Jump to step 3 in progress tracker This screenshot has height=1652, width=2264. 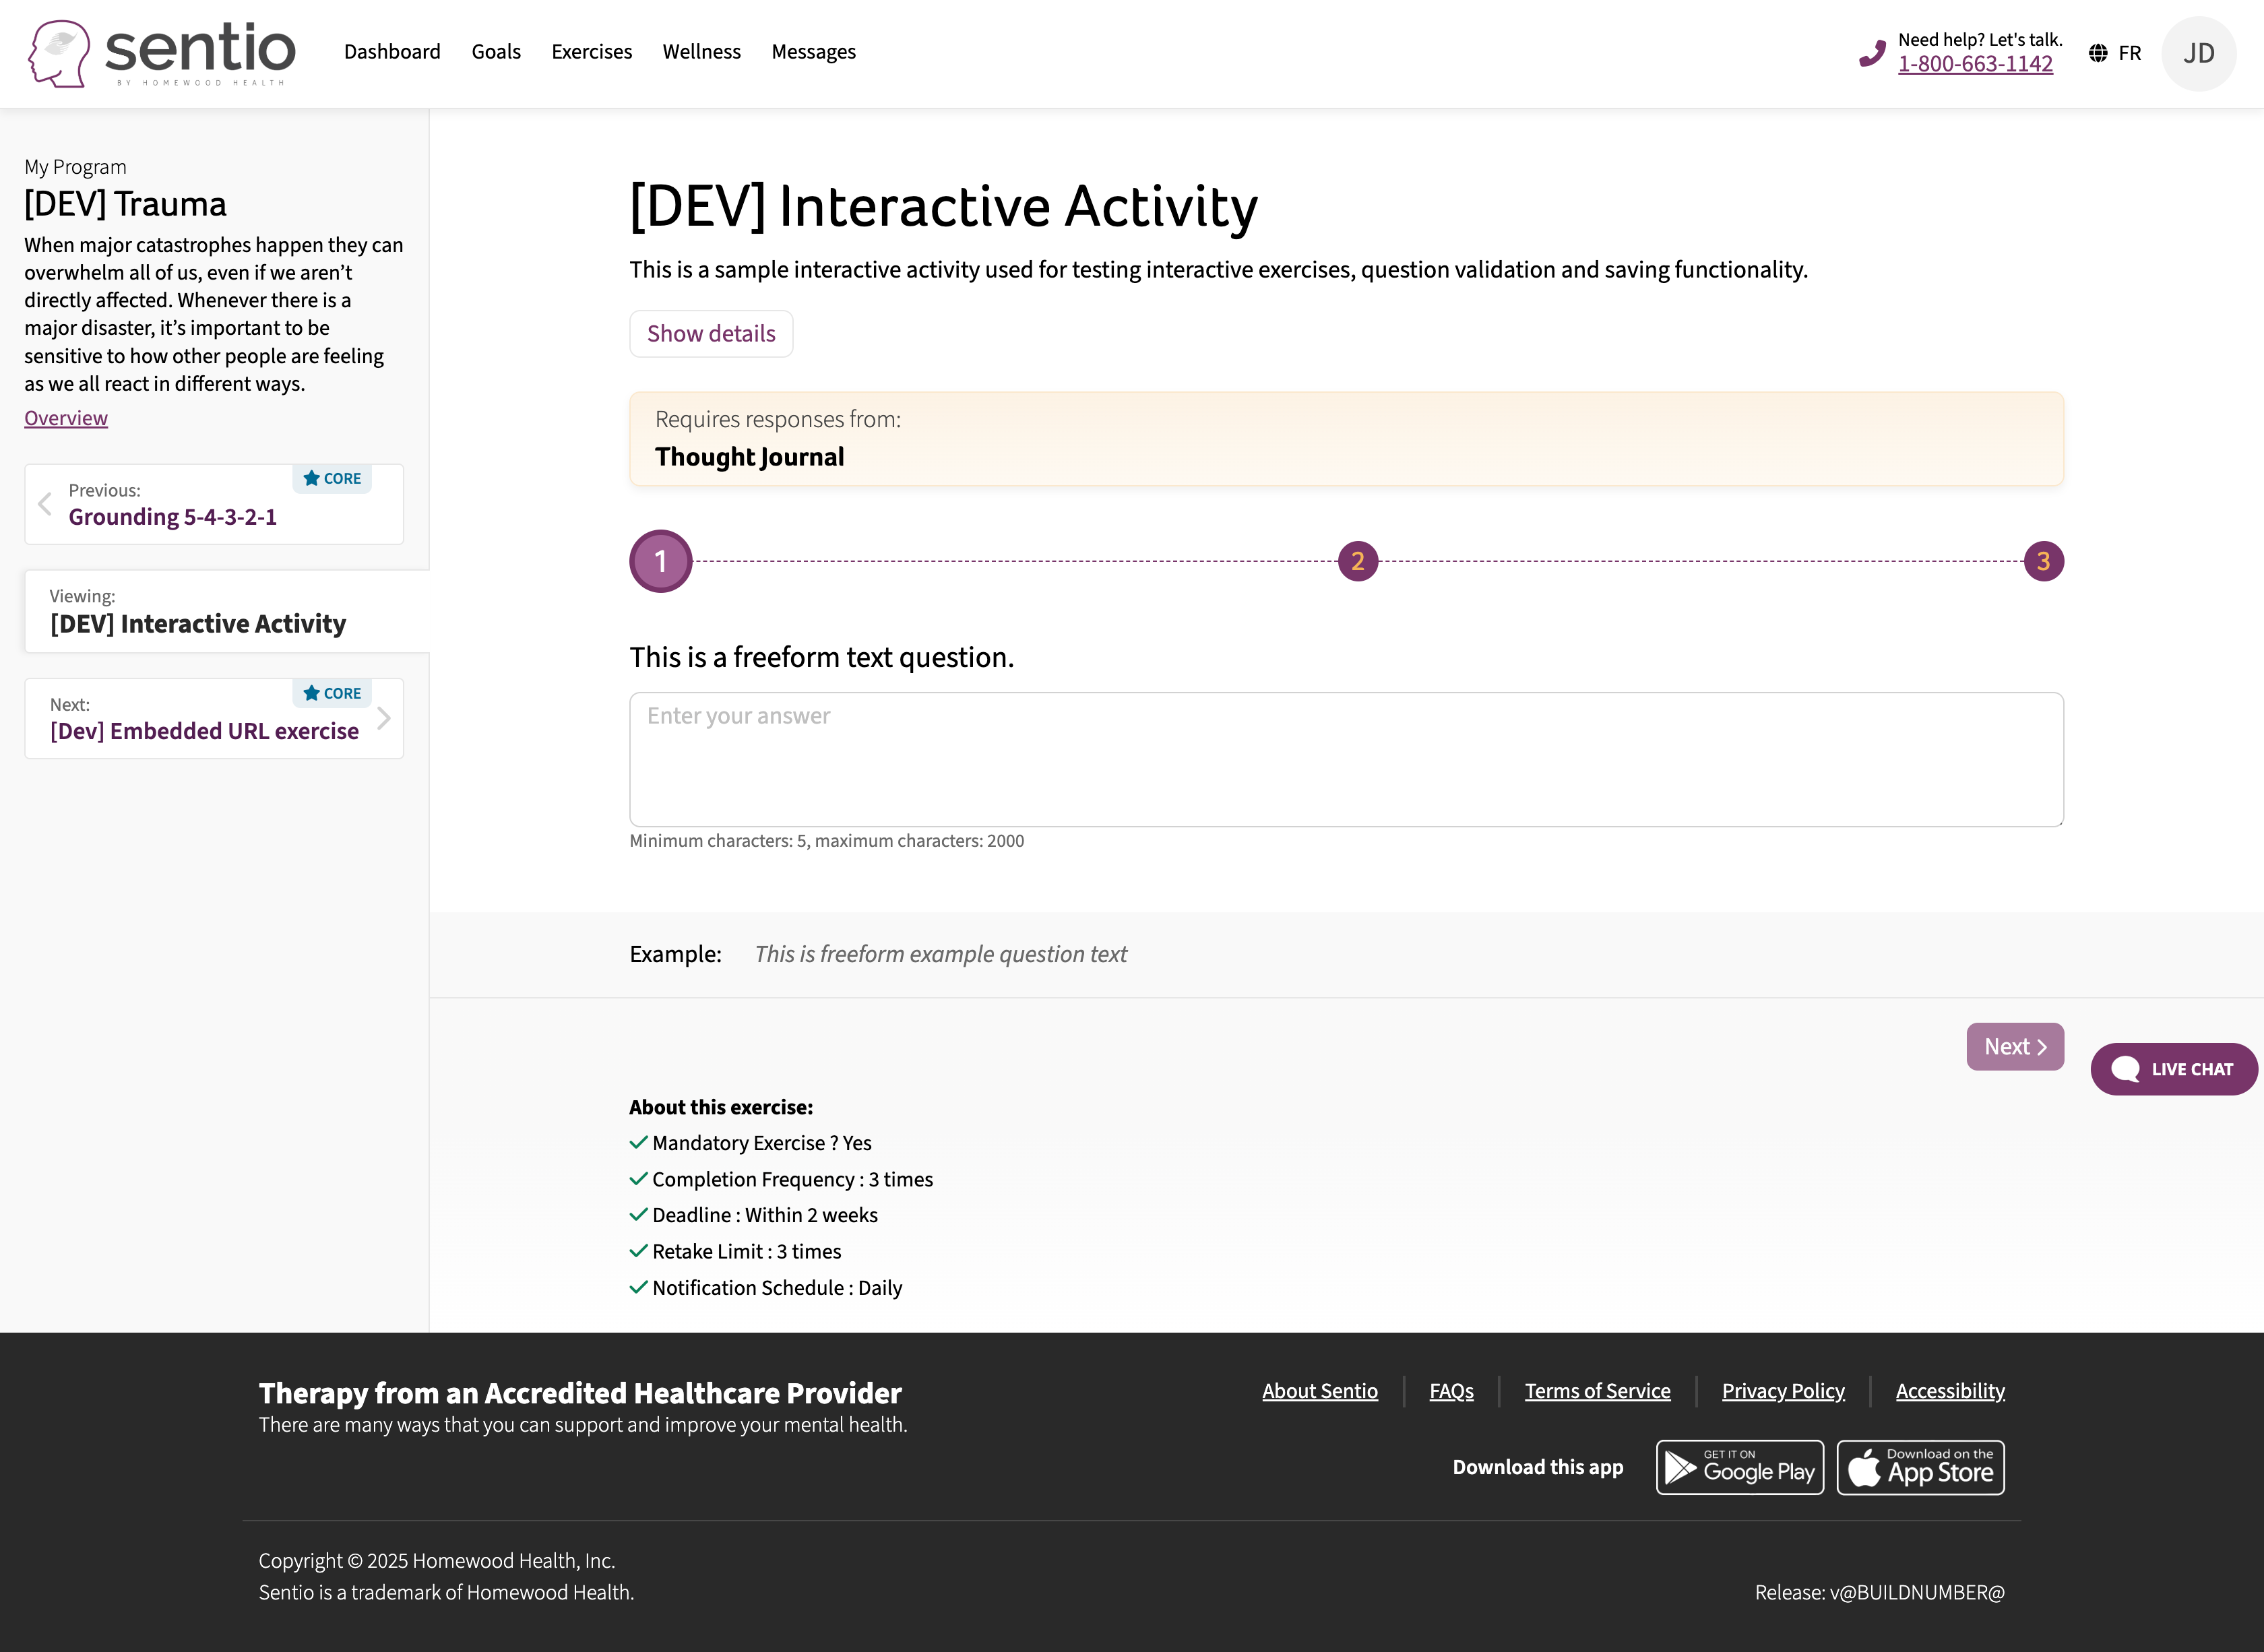click(2043, 561)
